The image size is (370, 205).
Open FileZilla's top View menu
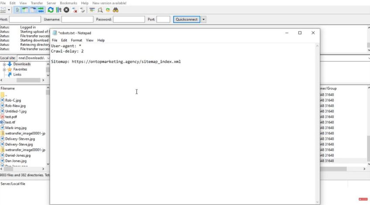click(x=23, y=3)
